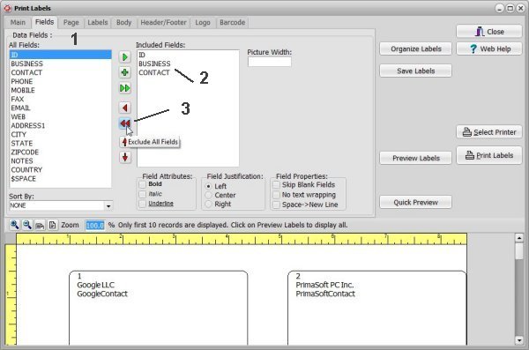
Task: Enable the Italic field attribute
Action: coord(142,194)
